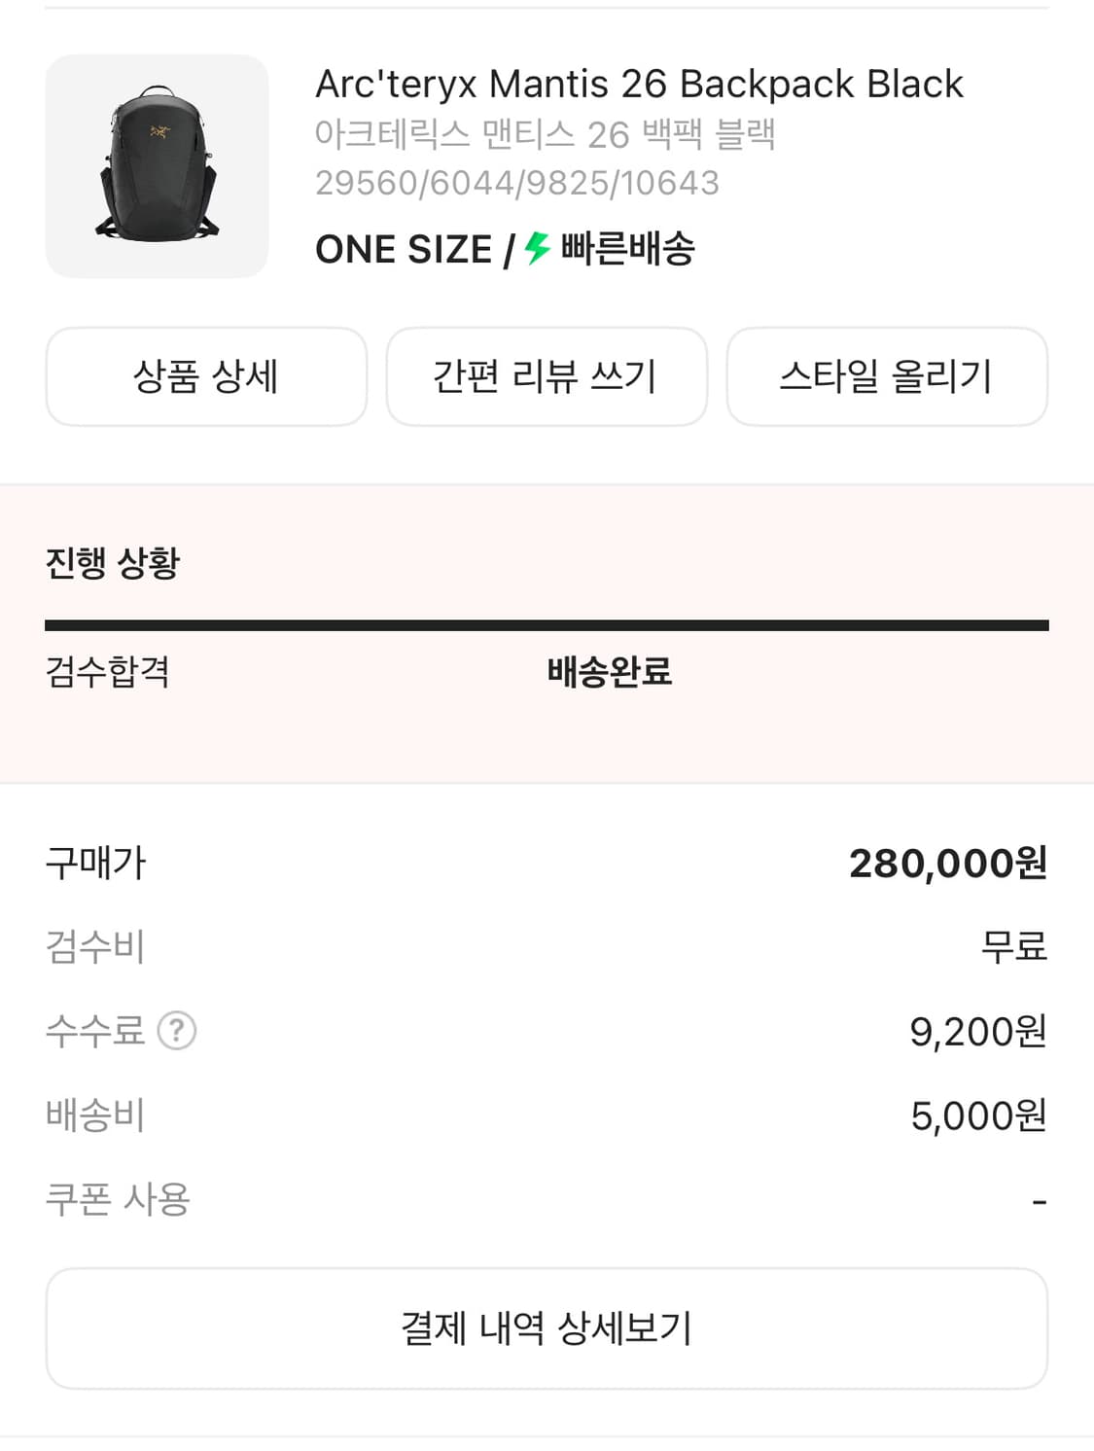Click the 빠른배송 label
The height and width of the screenshot is (1451, 1094).
628,249
